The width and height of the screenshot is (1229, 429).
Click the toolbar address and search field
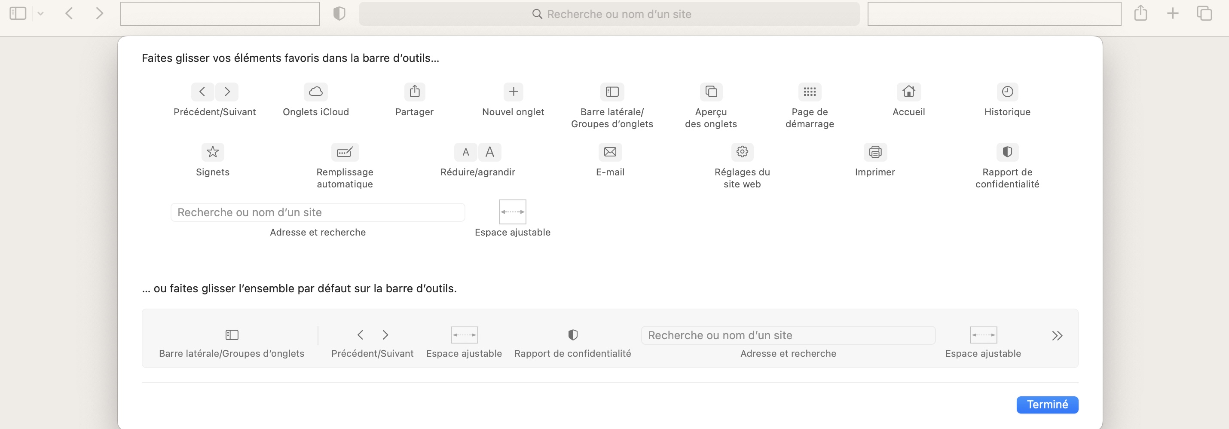click(x=609, y=14)
